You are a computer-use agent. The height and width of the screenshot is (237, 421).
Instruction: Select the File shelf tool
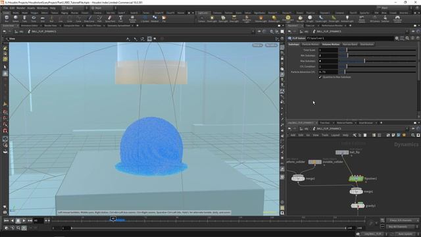(x=164, y=18)
